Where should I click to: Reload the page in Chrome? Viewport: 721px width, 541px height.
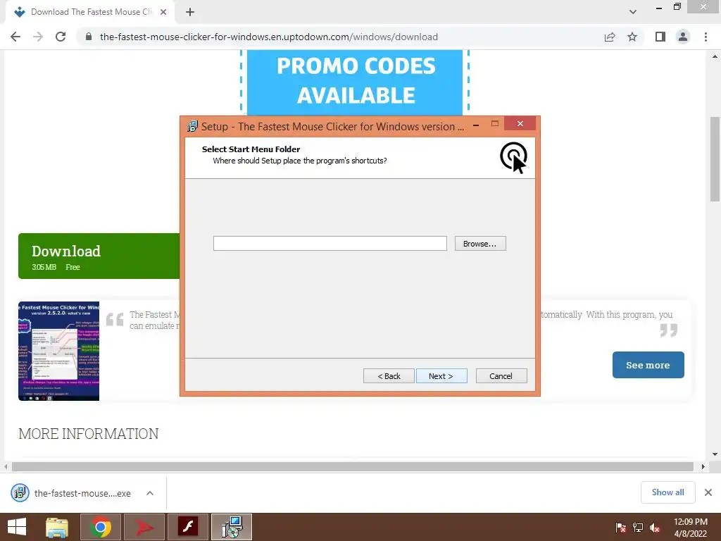(61, 37)
